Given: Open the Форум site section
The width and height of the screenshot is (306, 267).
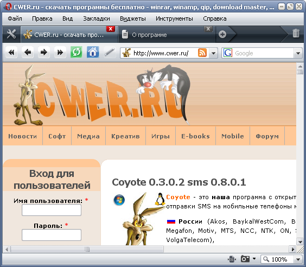Looking at the screenshot, I should (267, 136).
